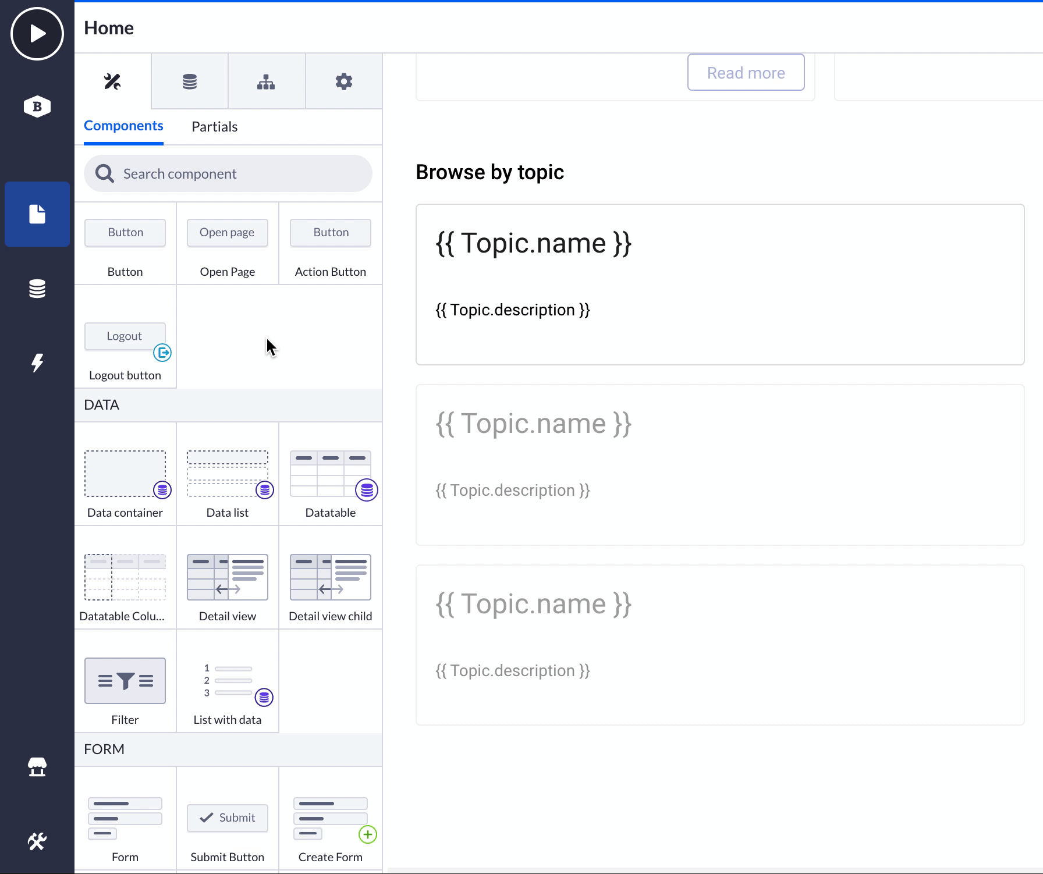Screen dimensions: 1043x874
Task: Select the Detail view component
Action: (228, 578)
